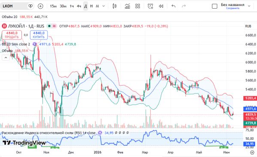
Task: Click the purple icon beside RSI legend
Action: (x=100, y=132)
